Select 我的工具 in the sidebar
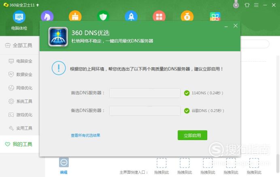280x177 pixels. 19,144
